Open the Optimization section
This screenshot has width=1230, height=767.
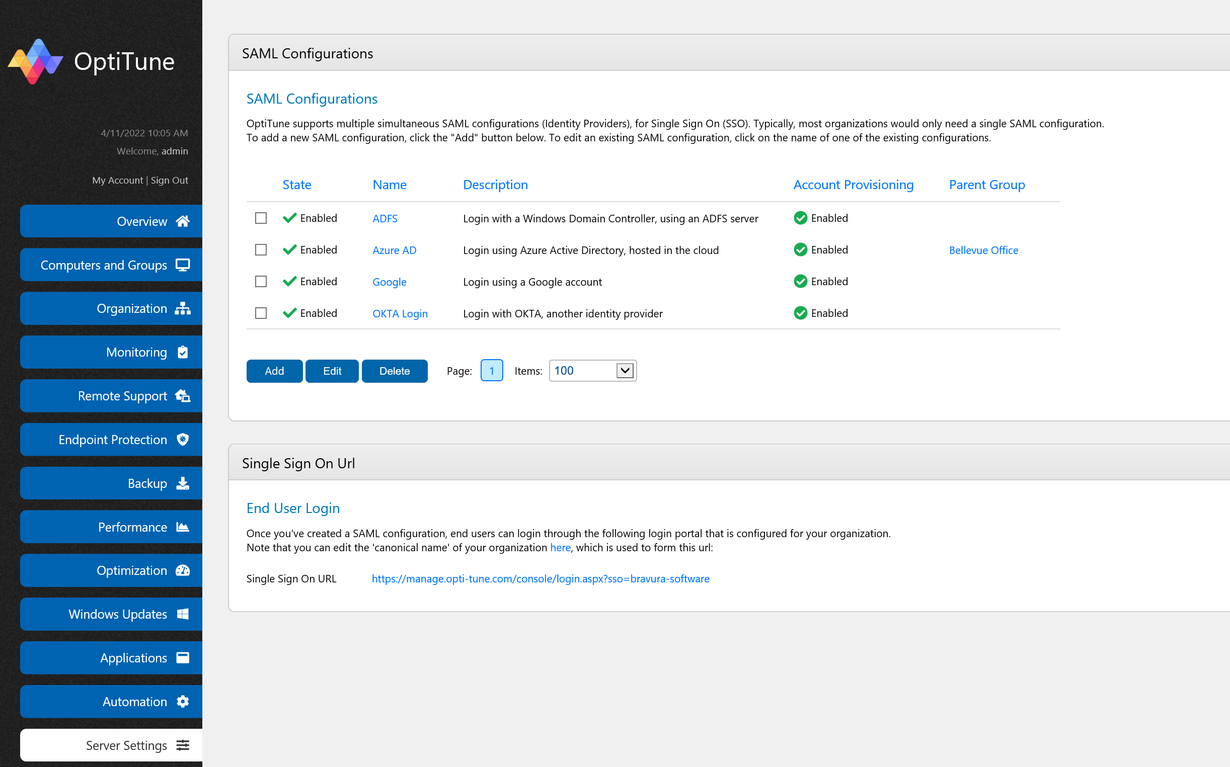pos(111,571)
